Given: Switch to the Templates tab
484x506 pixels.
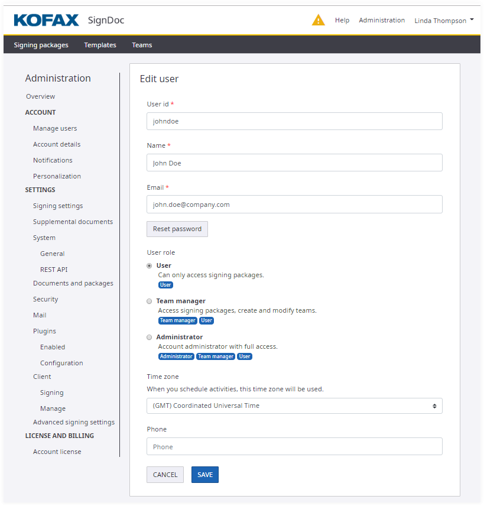Looking at the screenshot, I should pos(100,45).
